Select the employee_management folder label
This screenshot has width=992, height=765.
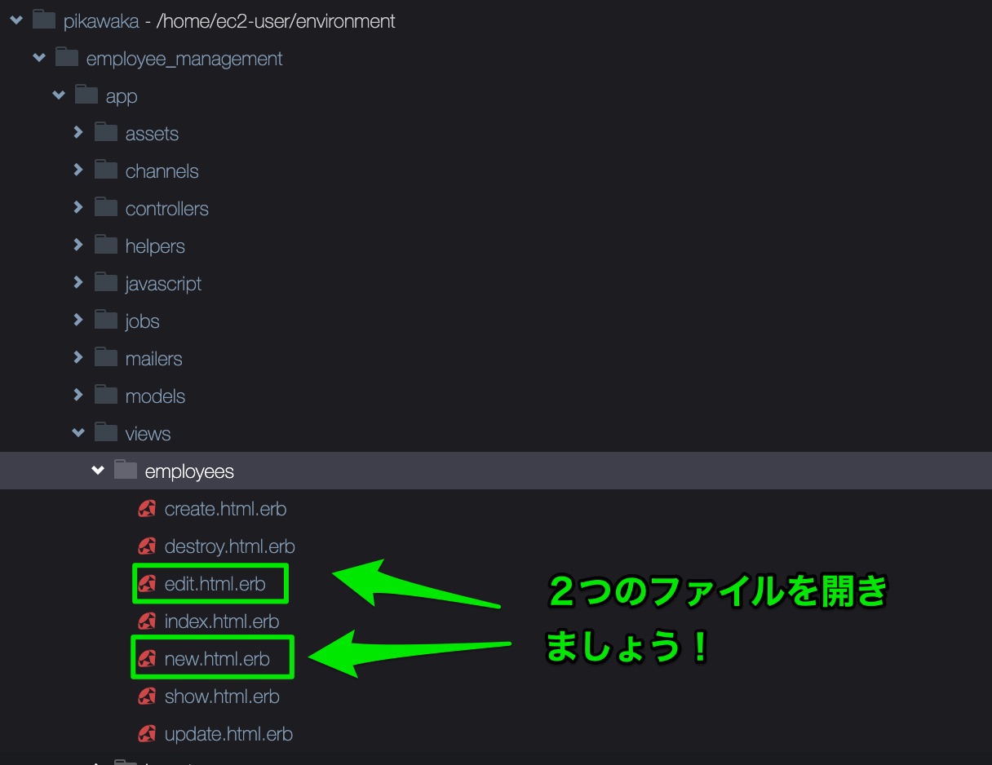(x=184, y=59)
